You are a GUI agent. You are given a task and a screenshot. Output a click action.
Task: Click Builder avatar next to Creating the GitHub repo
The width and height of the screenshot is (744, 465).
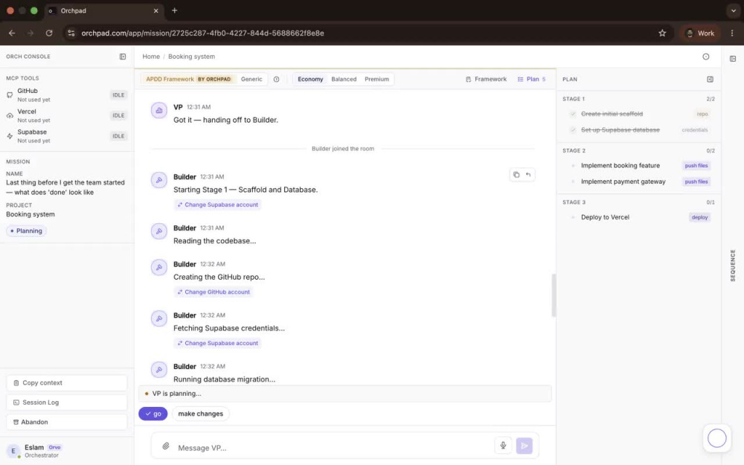coord(159,267)
